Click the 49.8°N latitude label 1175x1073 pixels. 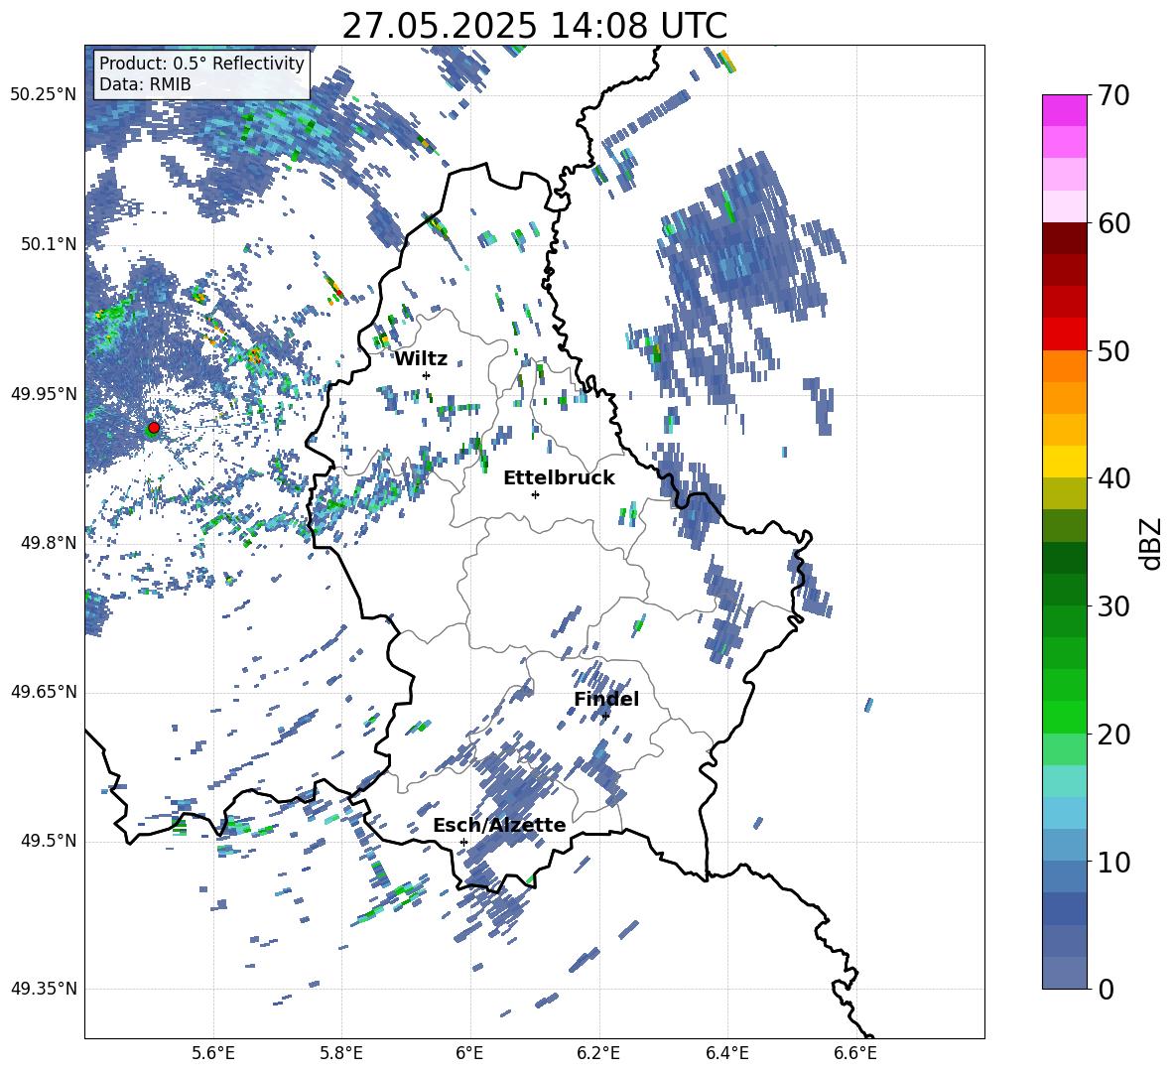pos(48,543)
